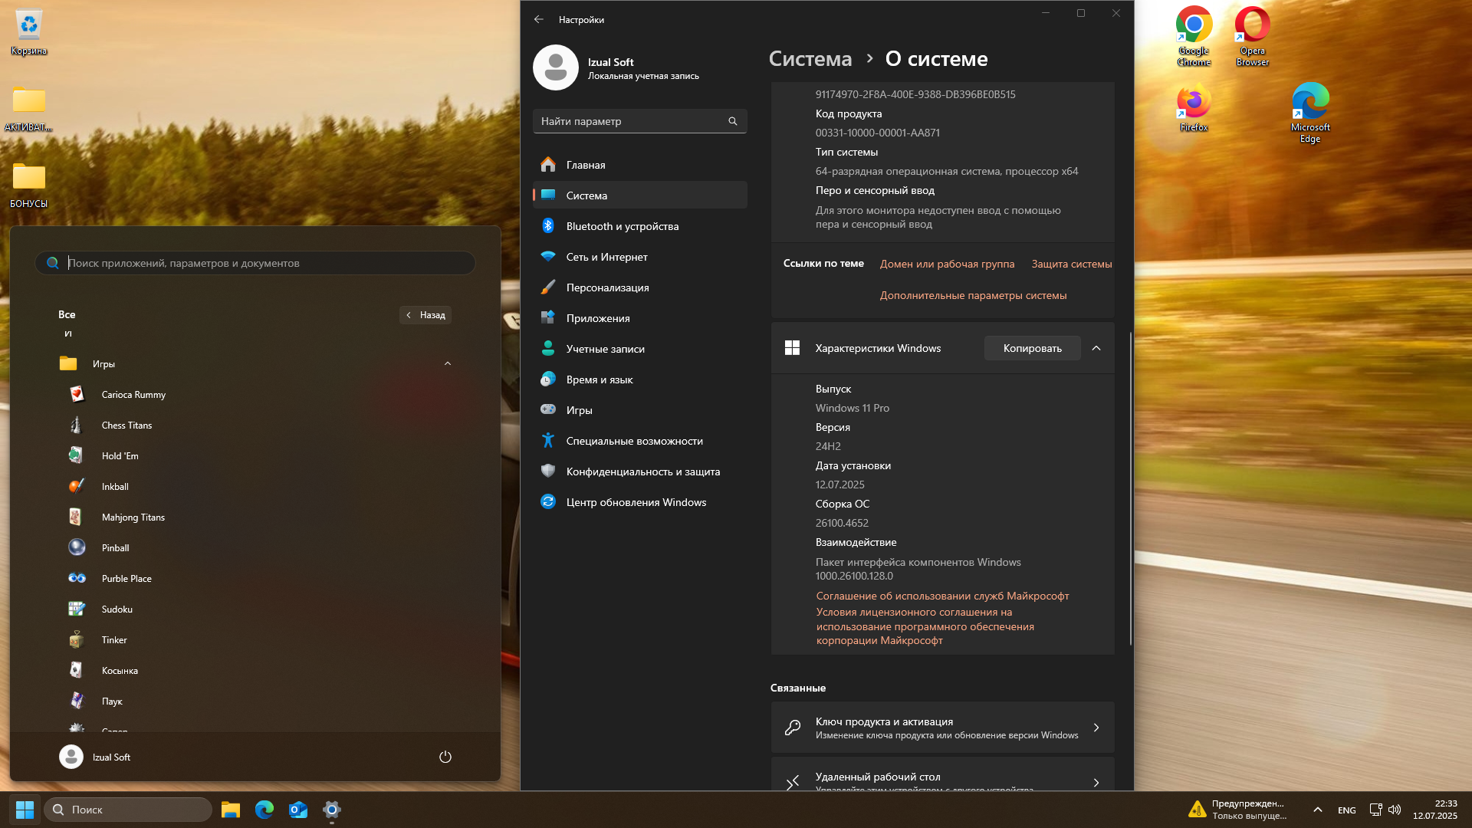This screenshot has width=1472, height=828.
Task: Open Bluetooth и устройства settings
Action: tap(639, 226)
